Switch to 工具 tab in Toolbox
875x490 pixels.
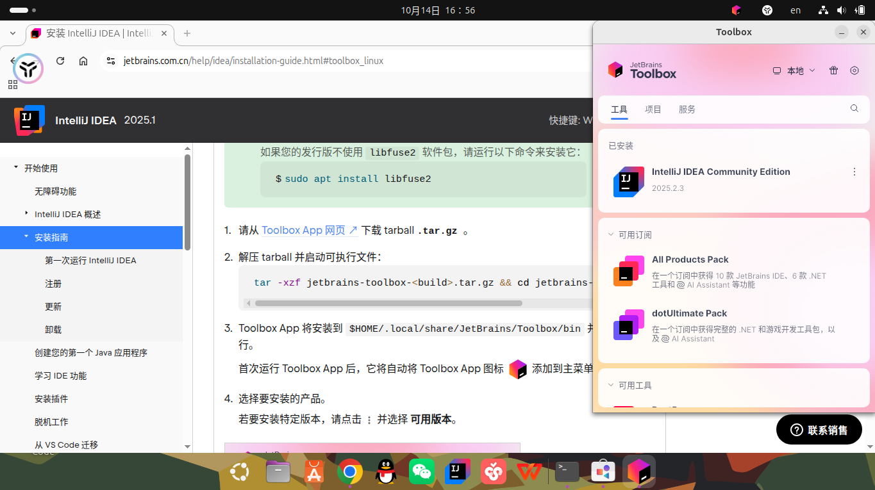[619, 110]
